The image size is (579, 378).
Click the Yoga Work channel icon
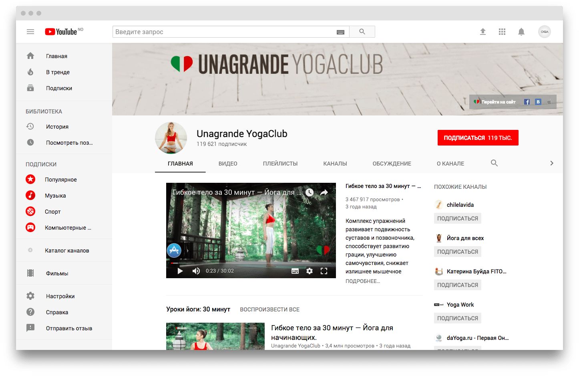coord(439,305)
